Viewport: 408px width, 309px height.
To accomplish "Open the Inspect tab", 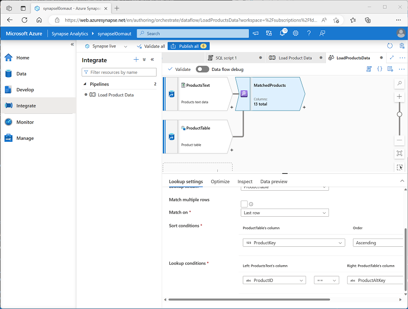I will coord(245,182).
